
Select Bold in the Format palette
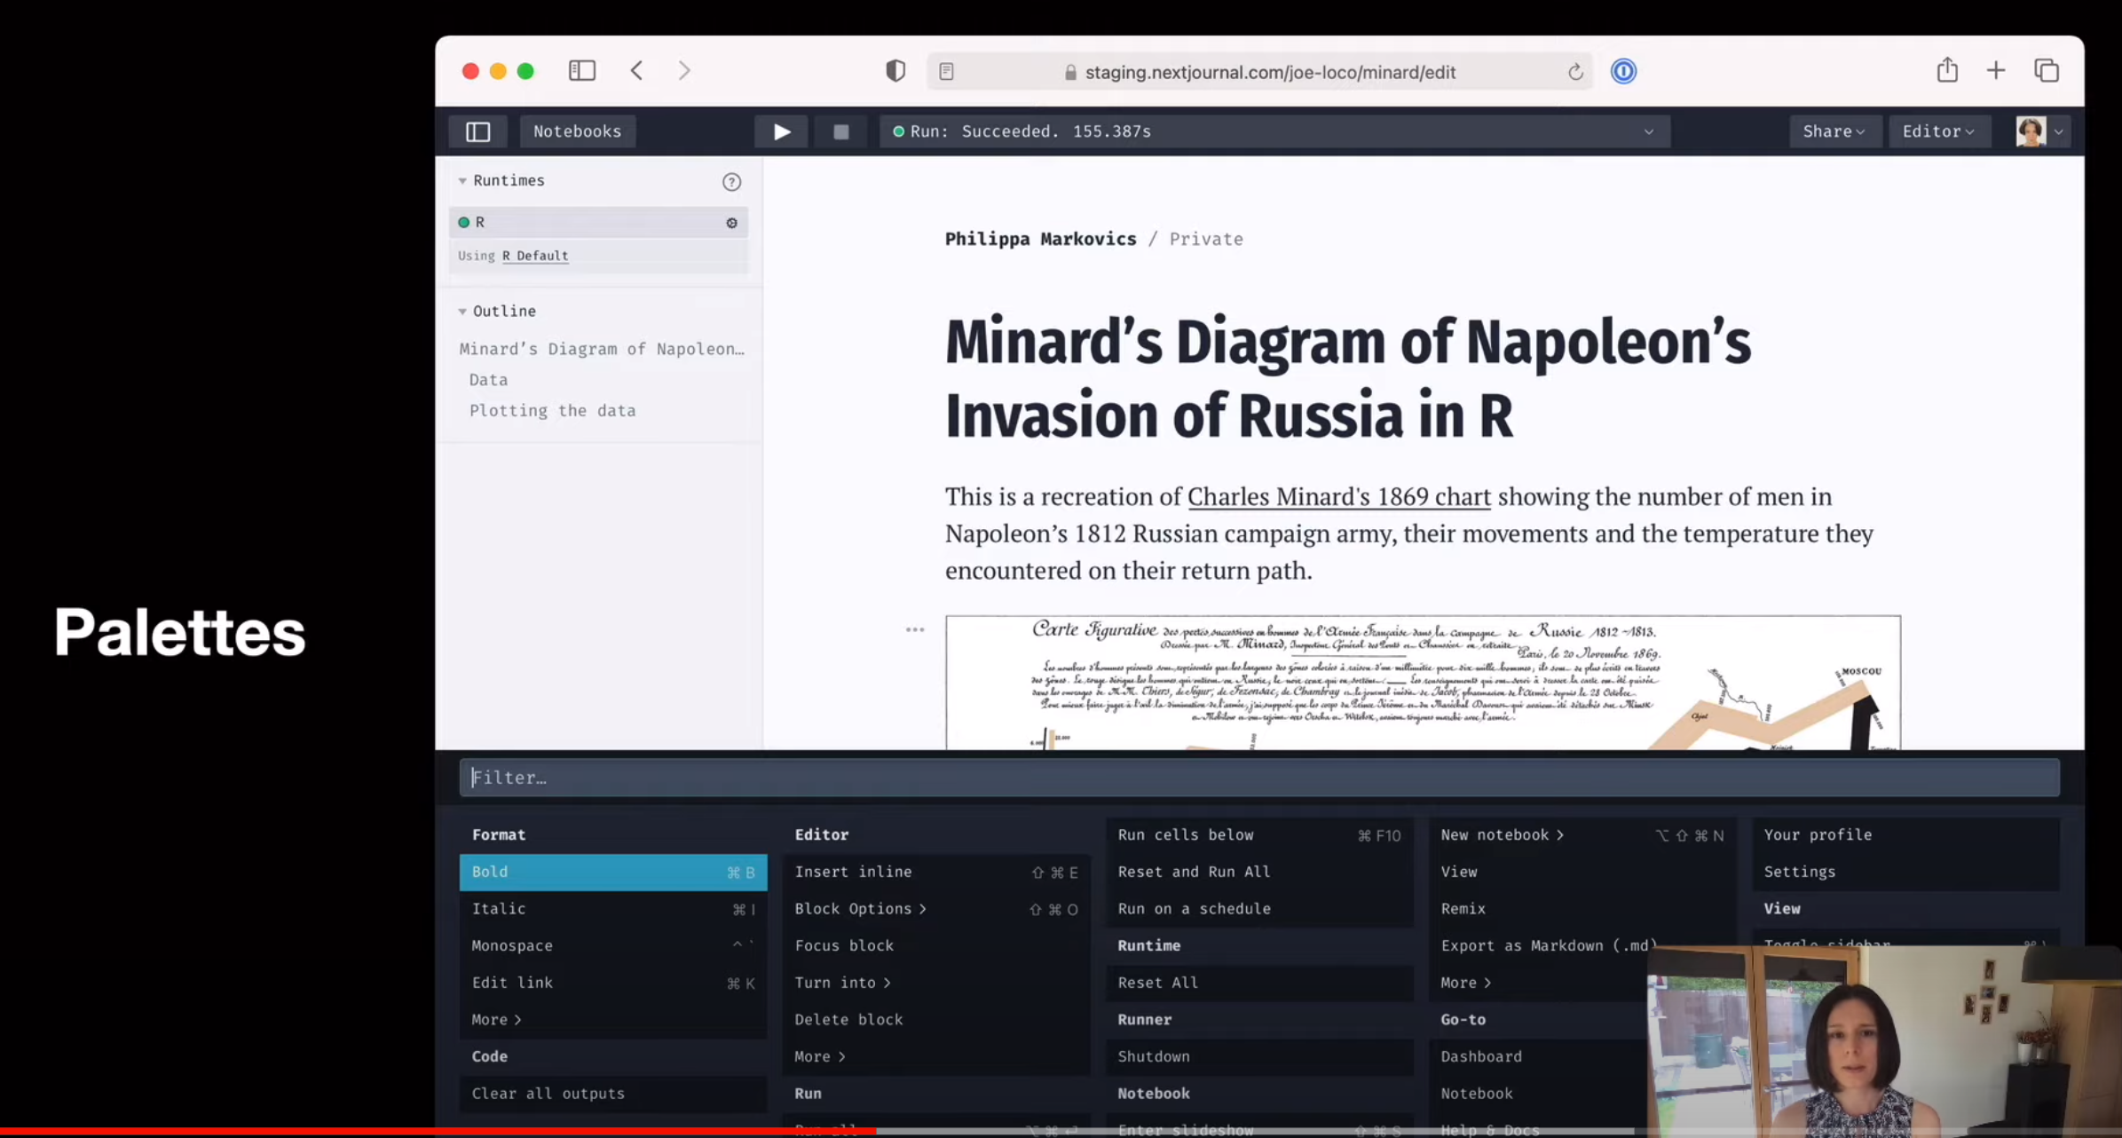(612, 872)
